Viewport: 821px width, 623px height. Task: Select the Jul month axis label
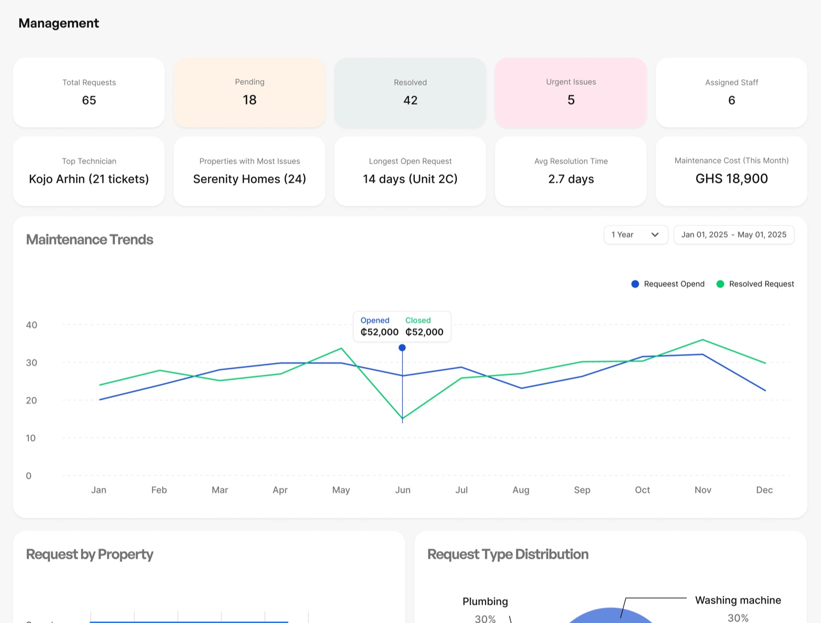[461, 490]
